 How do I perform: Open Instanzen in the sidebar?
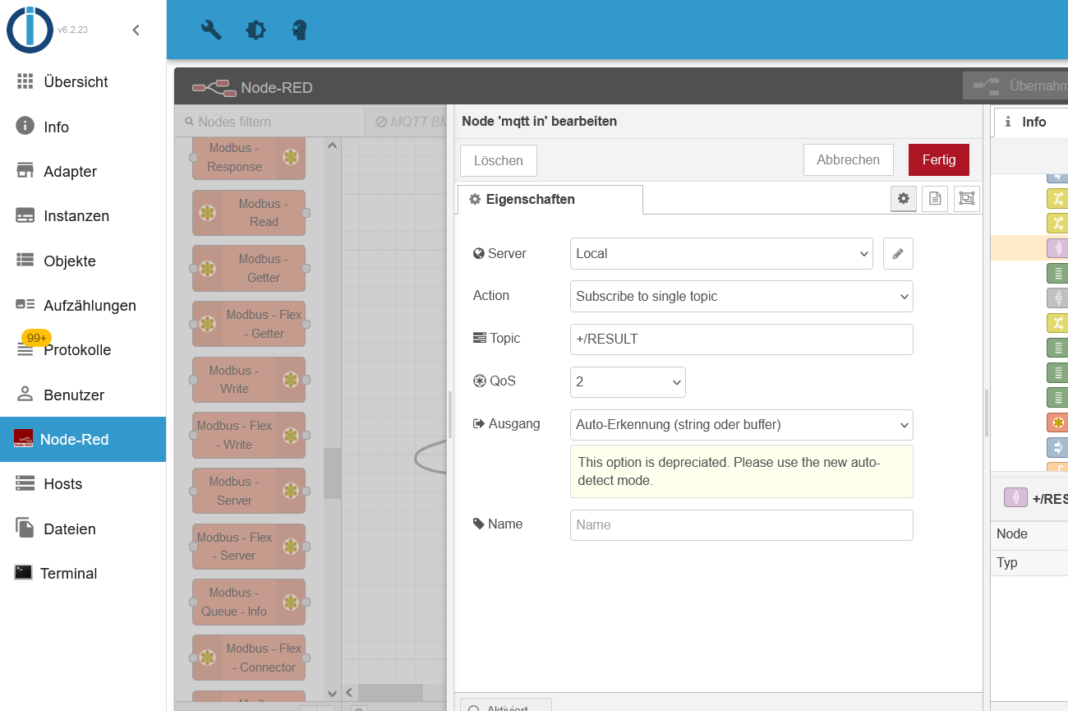tap(83, 216)
